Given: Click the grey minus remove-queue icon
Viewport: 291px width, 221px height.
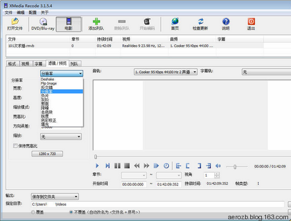Looking at the screenshot, I should click(x=122, y=21).
